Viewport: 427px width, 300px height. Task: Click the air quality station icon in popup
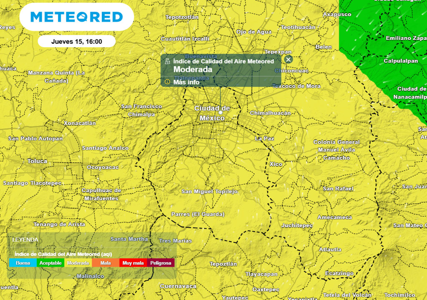(x=168, y=61)
